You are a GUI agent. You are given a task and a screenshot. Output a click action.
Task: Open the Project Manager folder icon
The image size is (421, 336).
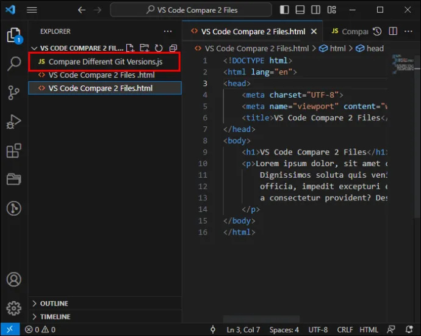14,179
